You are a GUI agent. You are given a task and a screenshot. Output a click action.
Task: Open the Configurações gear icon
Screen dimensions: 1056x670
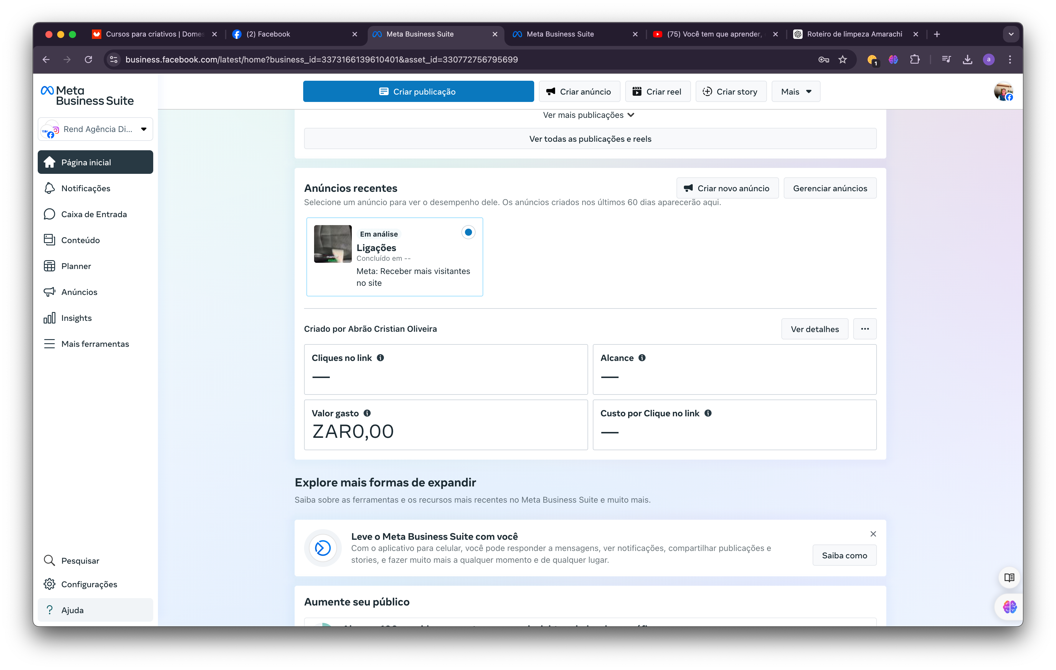pos(49,584)
